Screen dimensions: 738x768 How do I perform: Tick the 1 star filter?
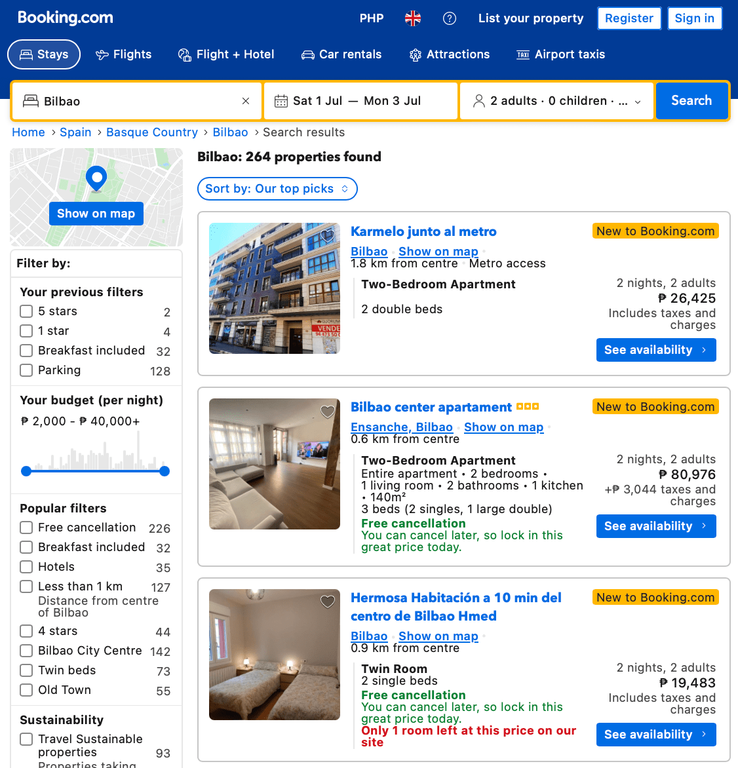[26, 331]
